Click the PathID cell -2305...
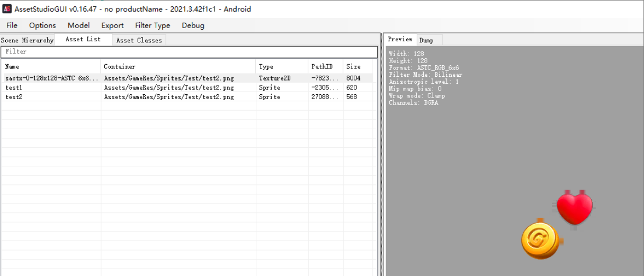Image resolution: width=644 pixels, height=276 pixels. [324, 87]
